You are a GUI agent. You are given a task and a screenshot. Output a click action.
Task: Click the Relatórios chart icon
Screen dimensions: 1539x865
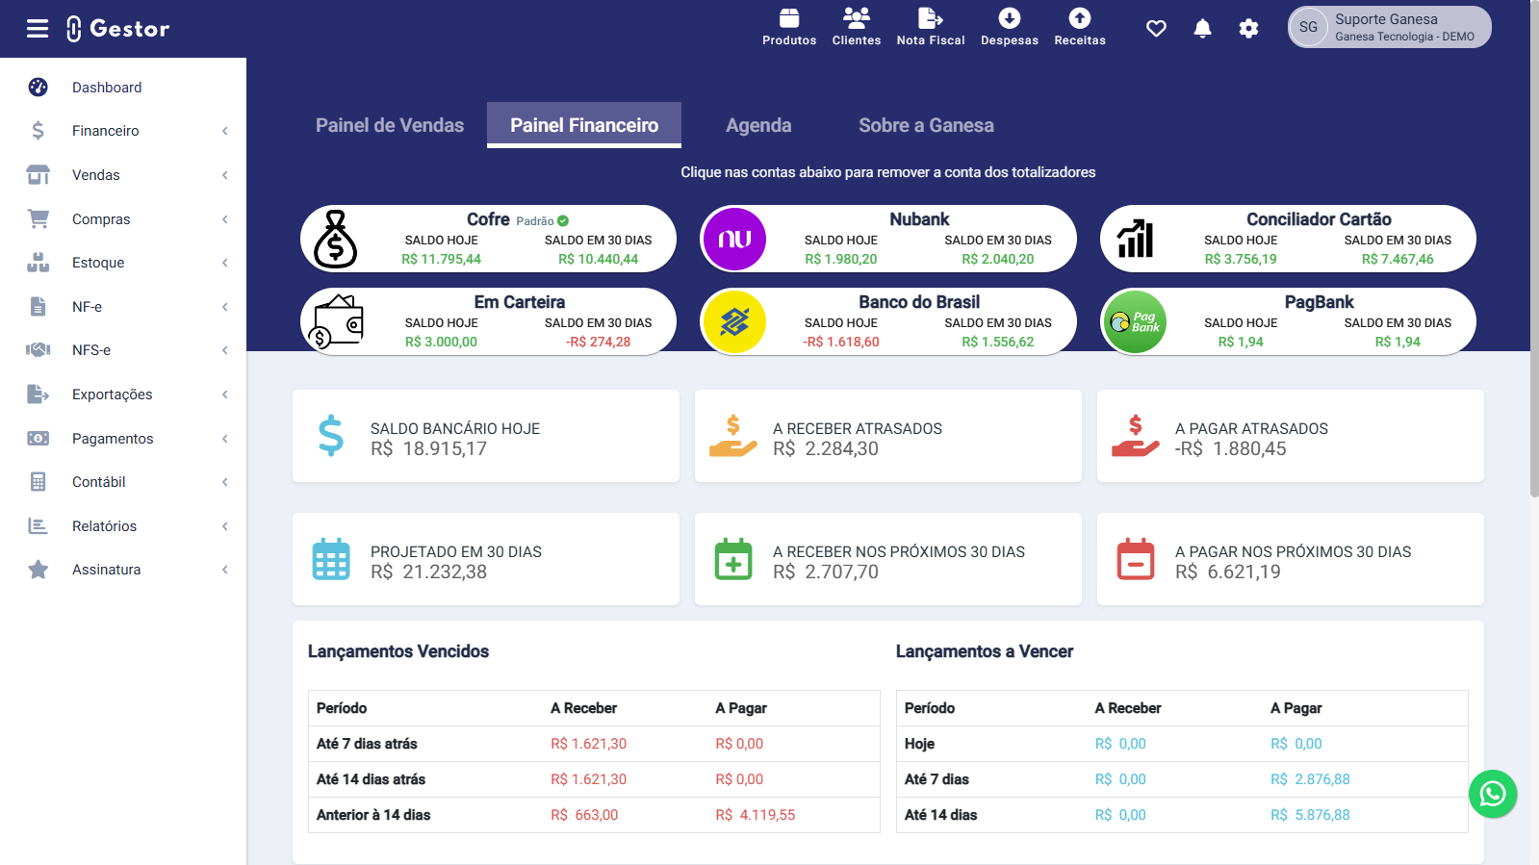(38, 526)
